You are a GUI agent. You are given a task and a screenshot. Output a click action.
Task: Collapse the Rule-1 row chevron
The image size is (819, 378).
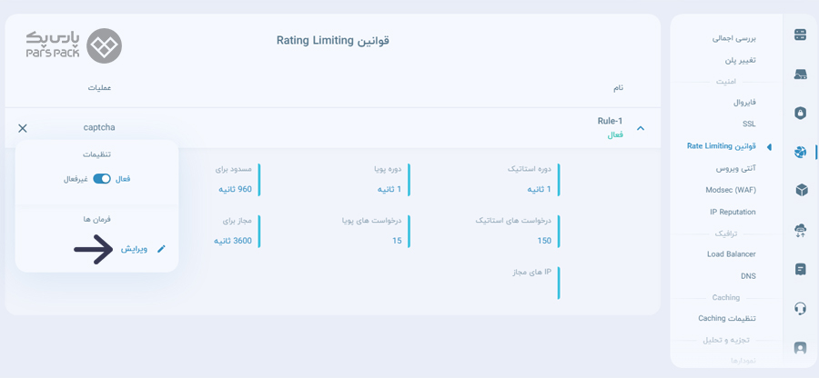point(641,128)
